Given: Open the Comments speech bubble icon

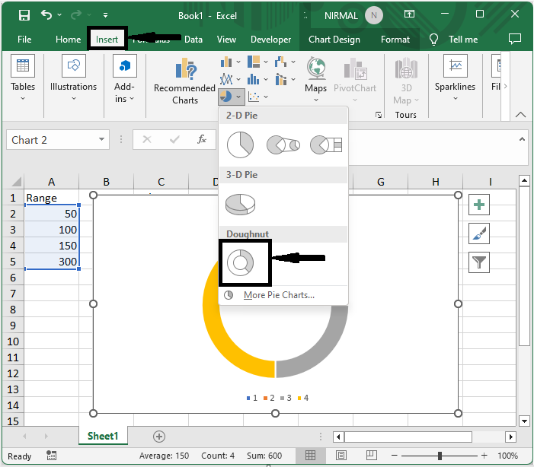Looking at the screenshot, I should (515, 39).
